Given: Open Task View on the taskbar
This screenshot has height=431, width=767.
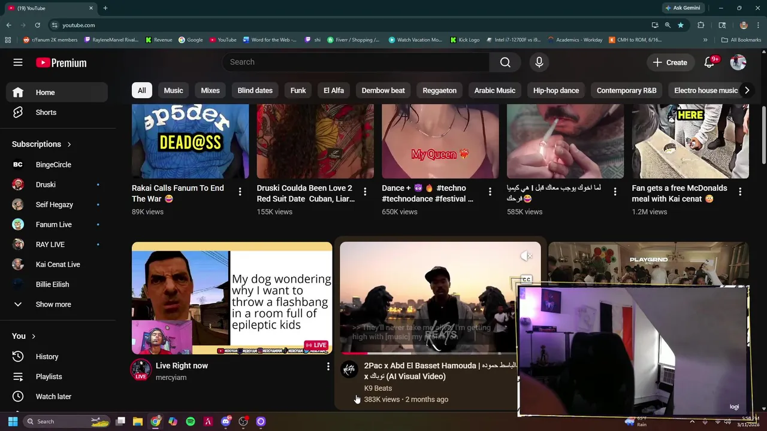Looking at the screenshot, I should click(120, 421).
